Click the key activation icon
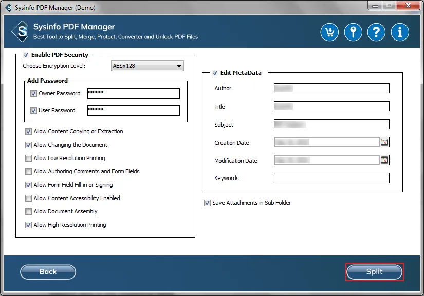Viewport: 424px width, 296px height. pyautogui.click(x=353, y=32)
